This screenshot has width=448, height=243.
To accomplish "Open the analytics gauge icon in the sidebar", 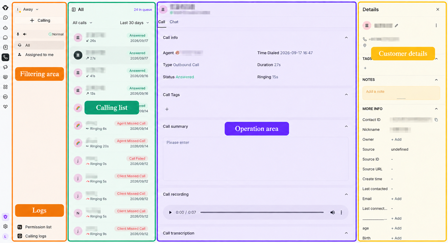I will (x=5, y=97).
